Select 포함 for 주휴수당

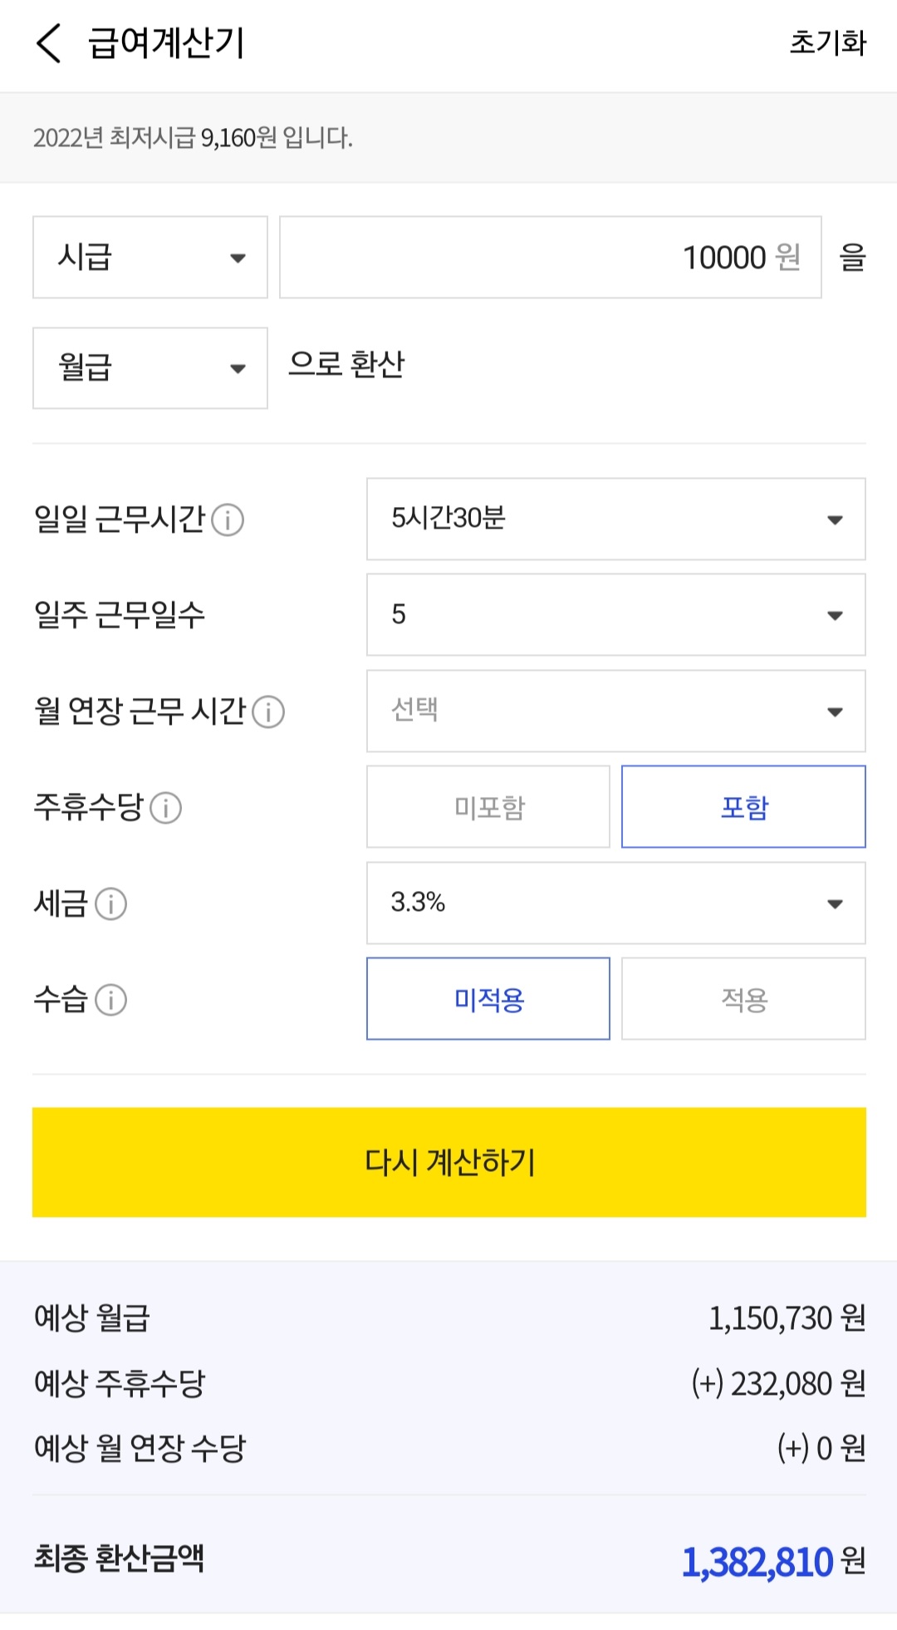click(x=743, y=807)
